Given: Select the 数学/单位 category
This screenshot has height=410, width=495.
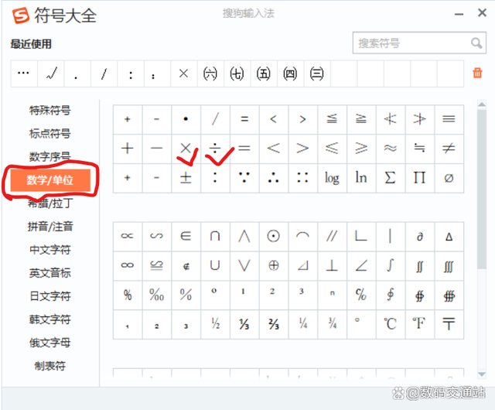Looking at the screenshot, I should (50, 180).
